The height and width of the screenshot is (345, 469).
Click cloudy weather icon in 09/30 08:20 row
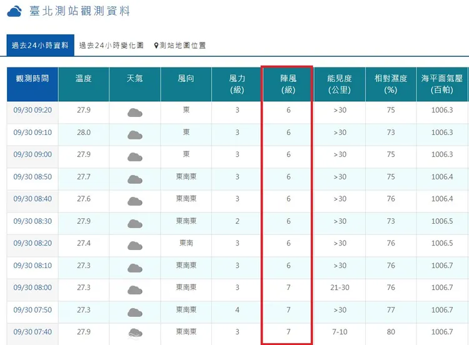[135, 246]
